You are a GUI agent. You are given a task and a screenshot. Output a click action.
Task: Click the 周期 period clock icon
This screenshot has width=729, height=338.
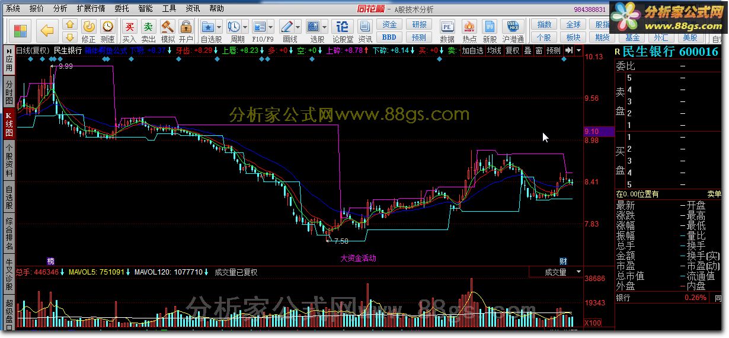[234, 27]
